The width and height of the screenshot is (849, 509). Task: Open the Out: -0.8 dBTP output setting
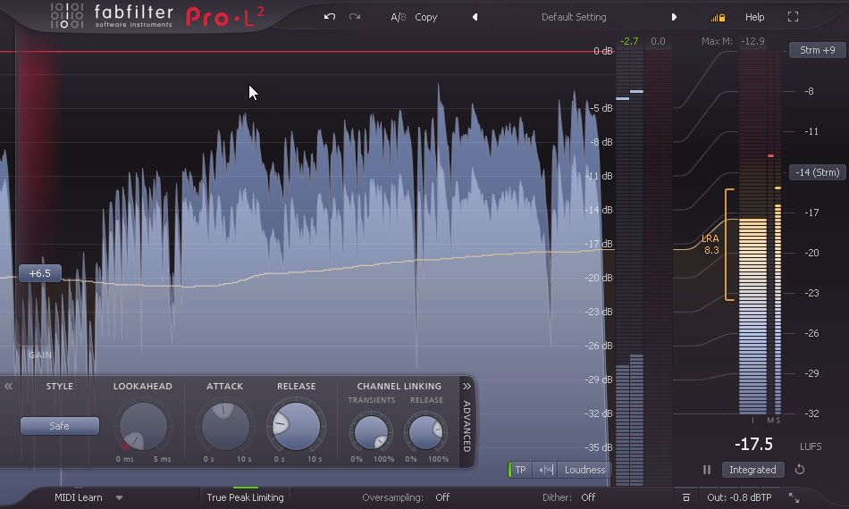coord(739,497)
